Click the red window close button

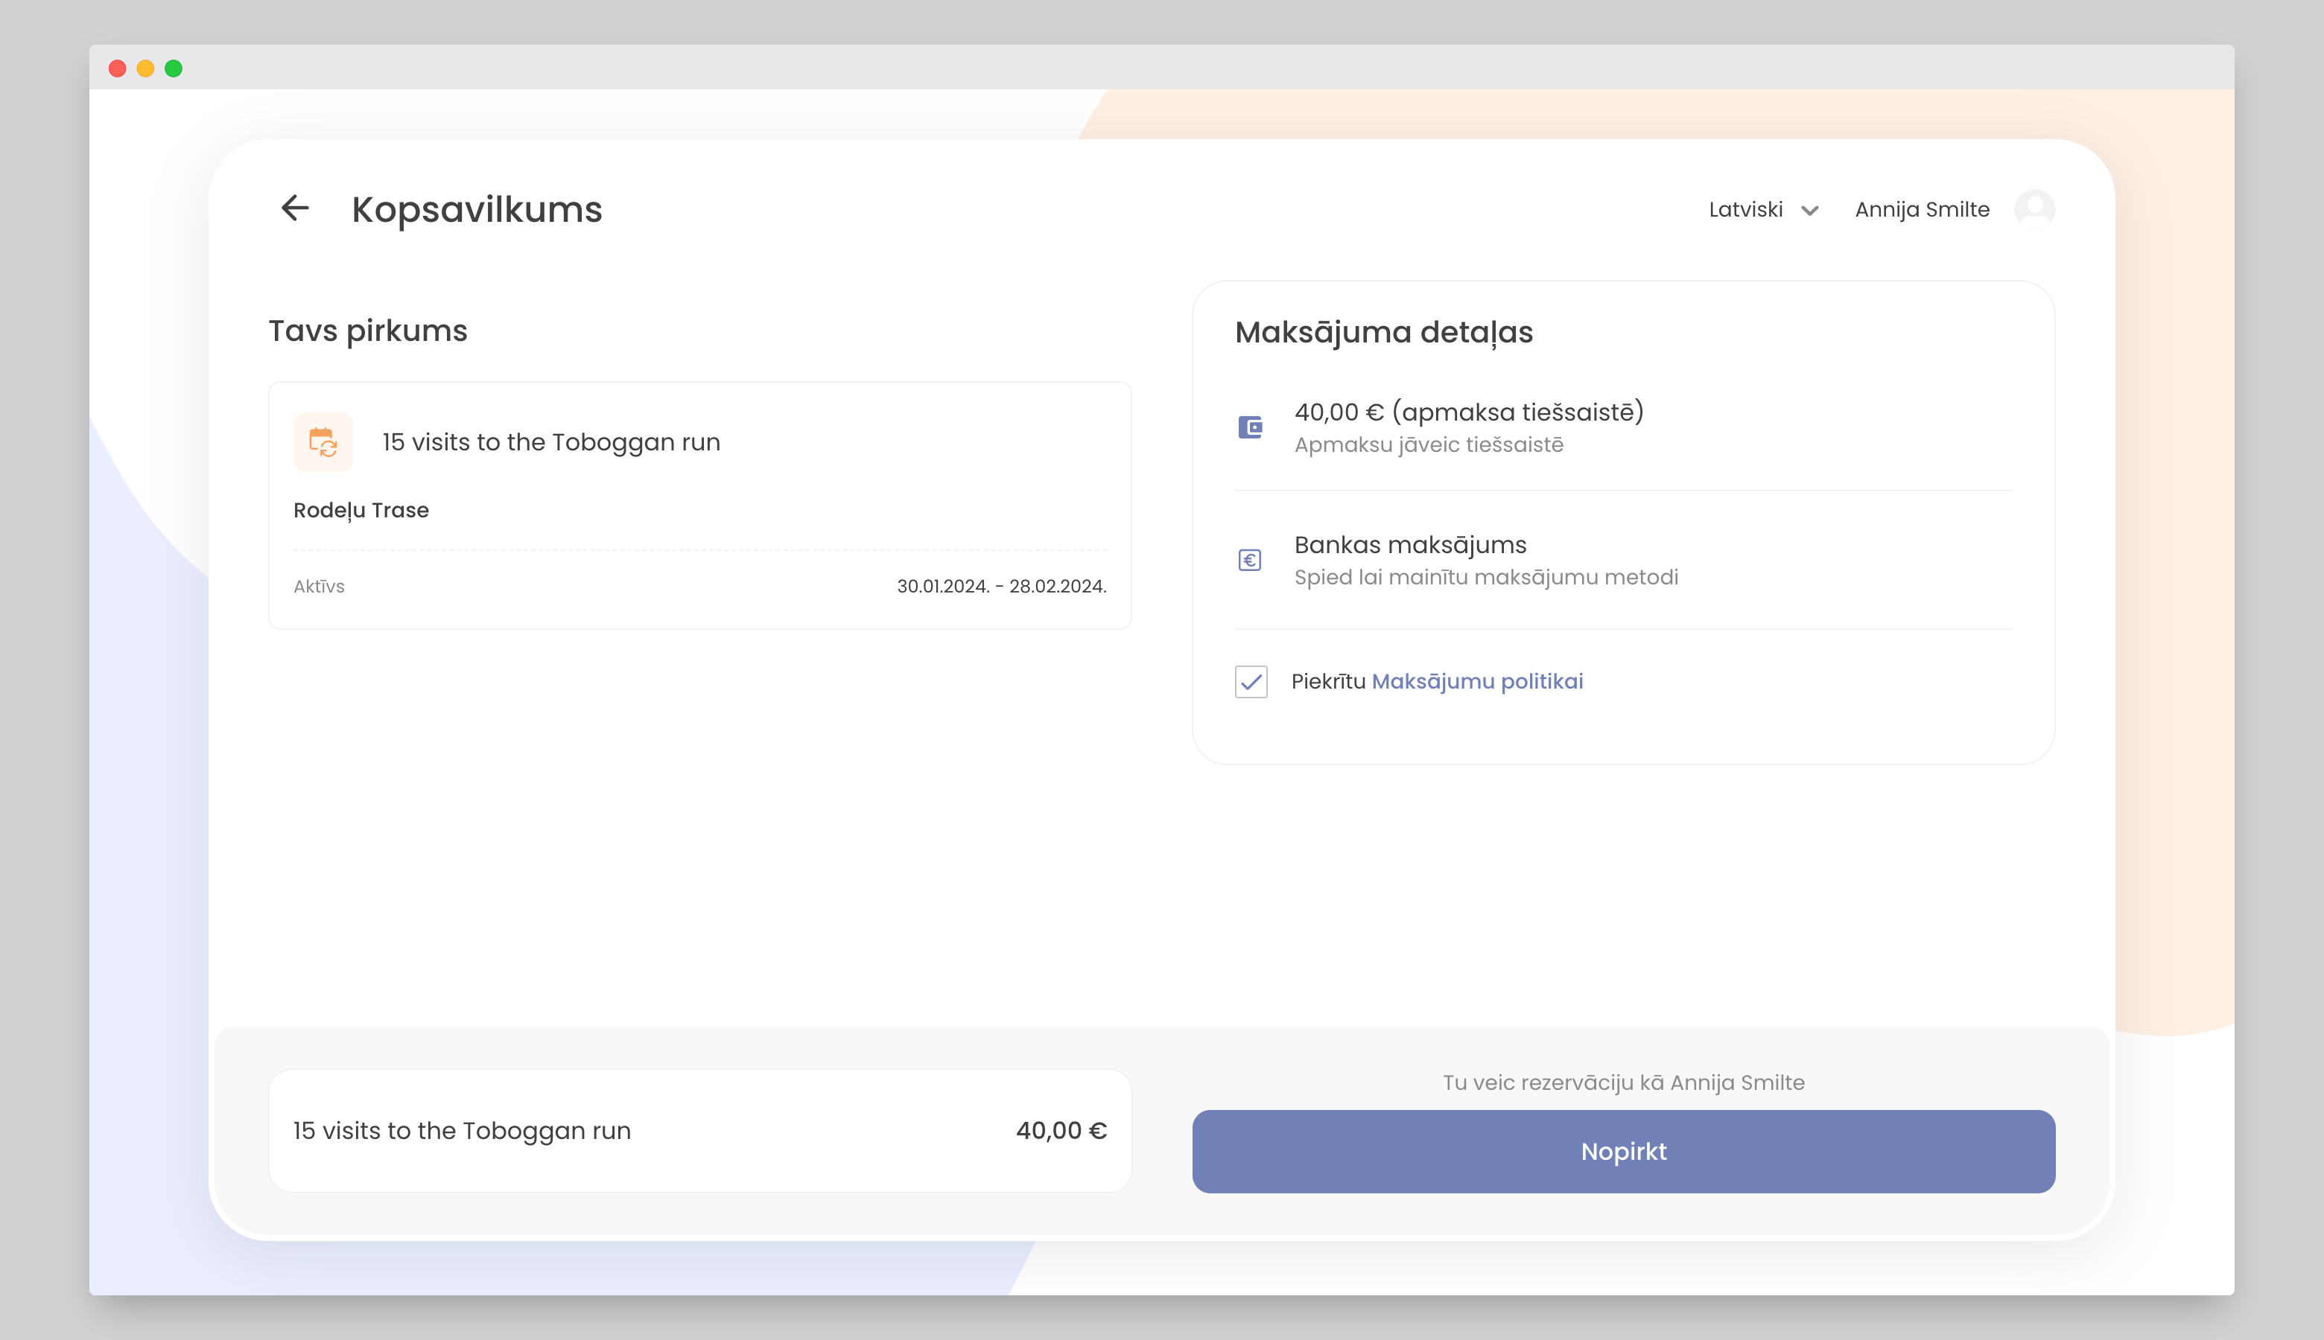point(118,69)
